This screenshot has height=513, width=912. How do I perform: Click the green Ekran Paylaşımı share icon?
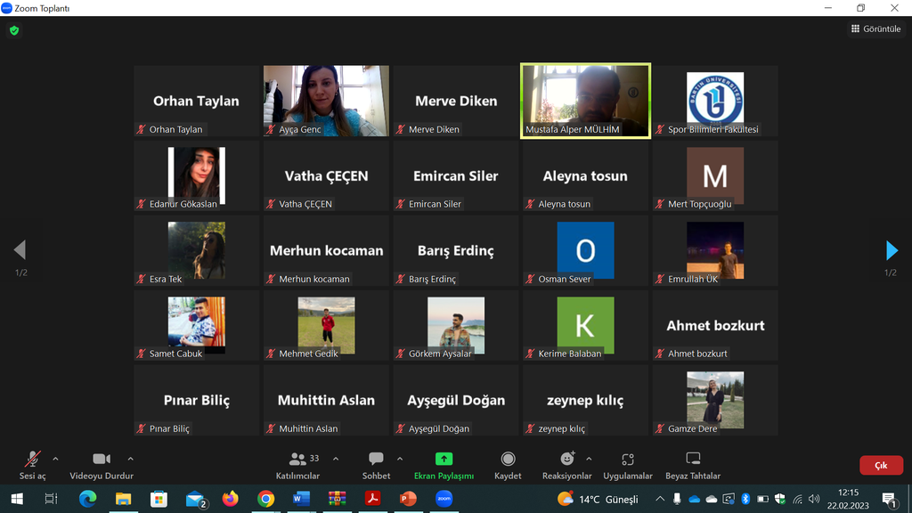444,460
